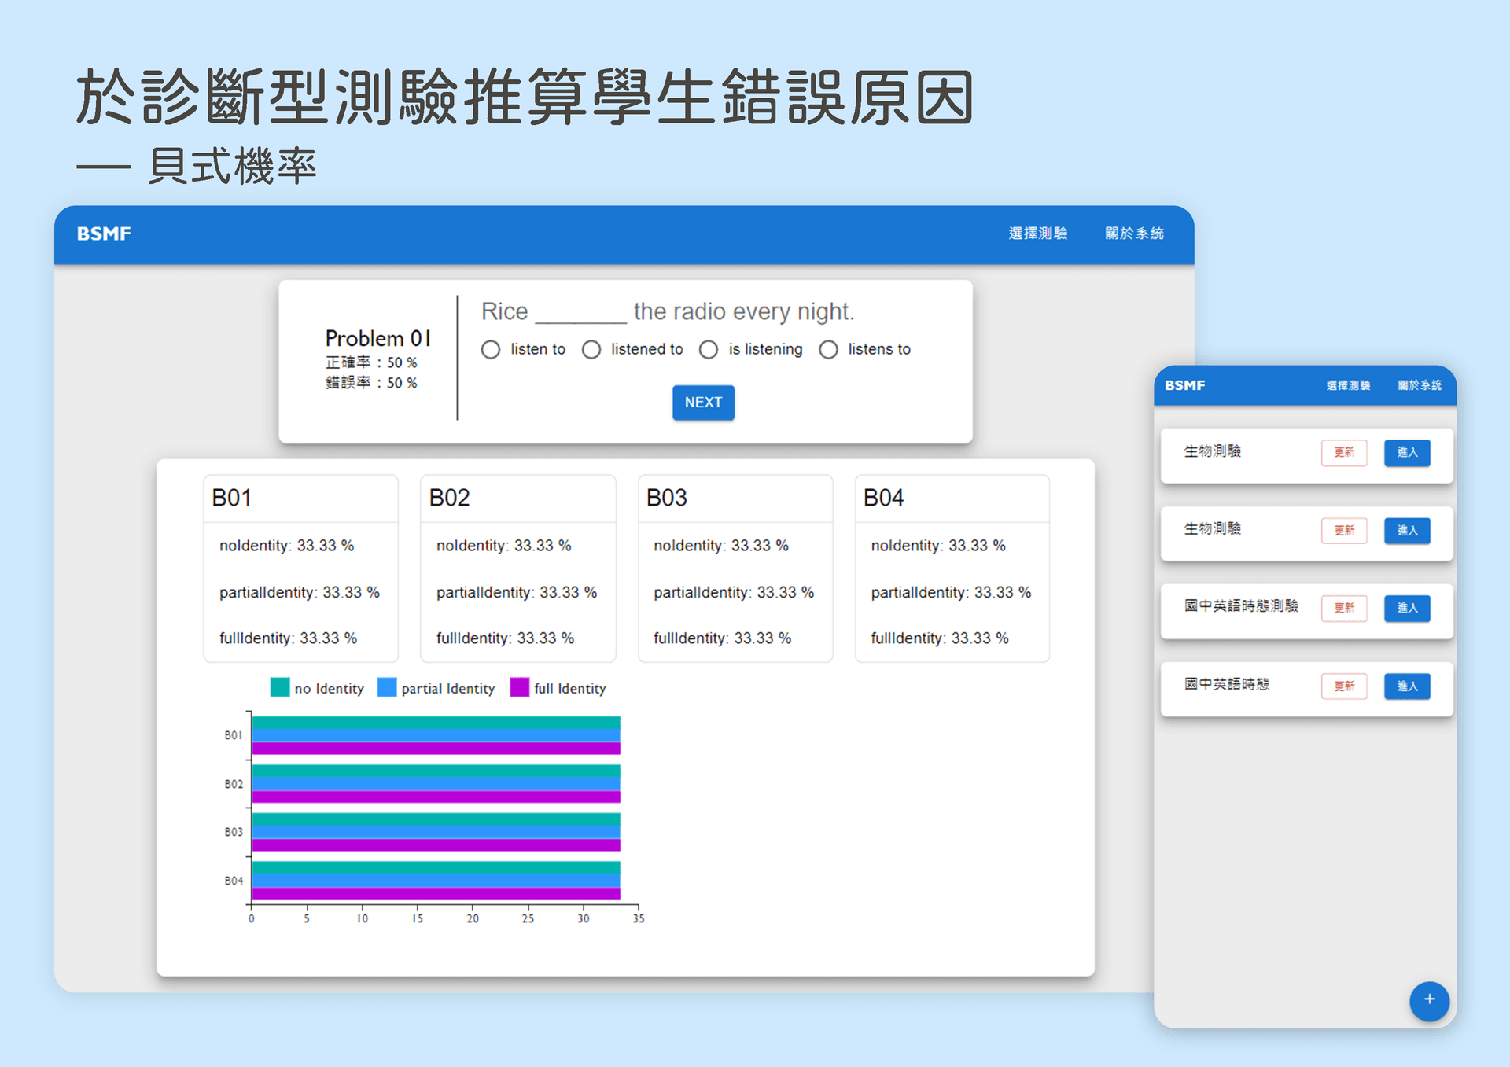Viewport: 1510px width, 1067px height.
Task: Click the 'Rice ___ the radio every night.' question
Action: tap(668, 312)
